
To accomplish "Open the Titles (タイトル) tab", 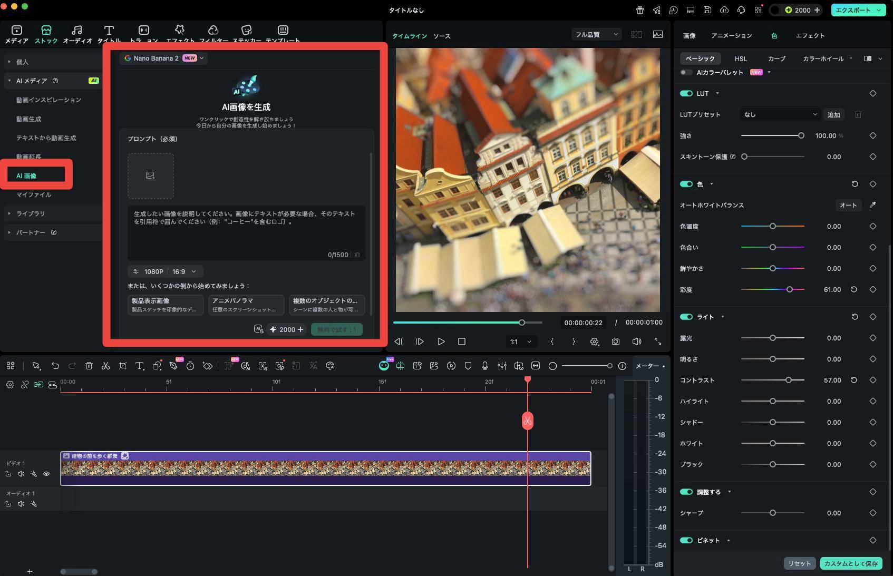I will 109,34.
